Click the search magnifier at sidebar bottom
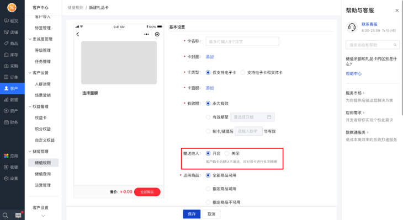This screenshot has height=220, width=403. pyautogui.click(x=5, y=215)
